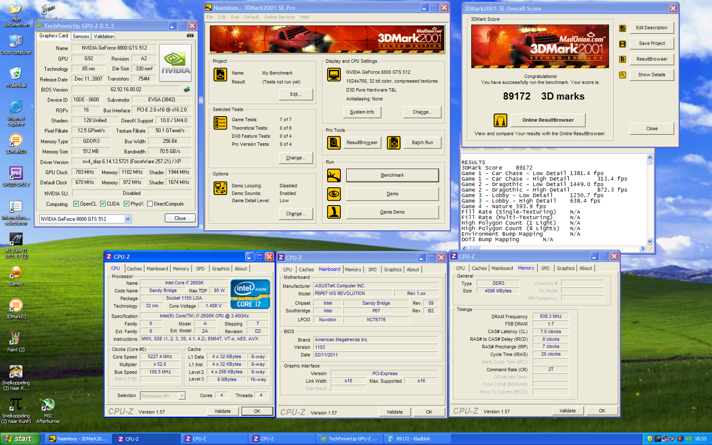712x445 pixels.
Task: Open the GPU selection dropdown in GPU-Z
Action: pyautogui.click(x=128, y=219)
